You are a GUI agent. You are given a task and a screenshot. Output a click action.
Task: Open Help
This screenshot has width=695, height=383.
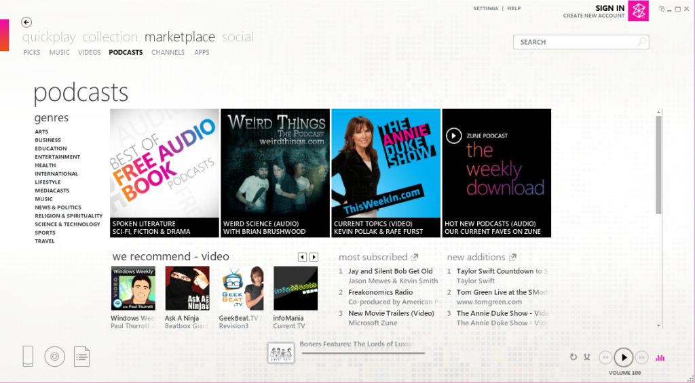pos(514,8)
